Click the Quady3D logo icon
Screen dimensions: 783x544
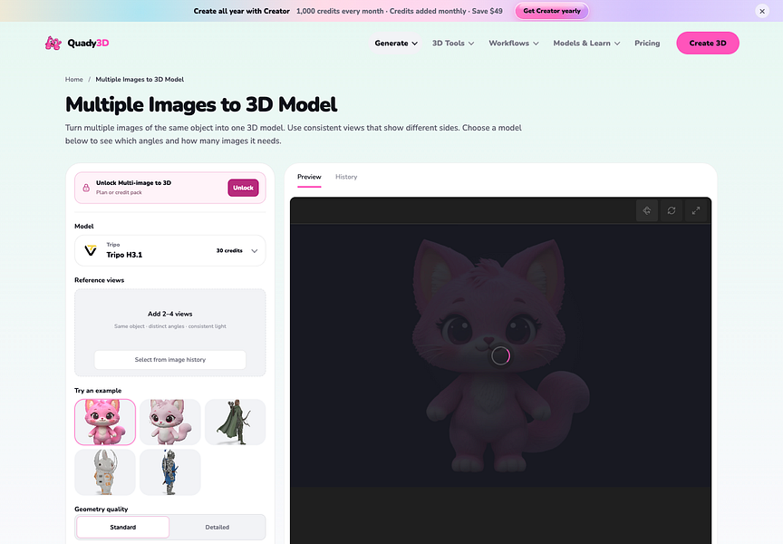click(53, 43)
